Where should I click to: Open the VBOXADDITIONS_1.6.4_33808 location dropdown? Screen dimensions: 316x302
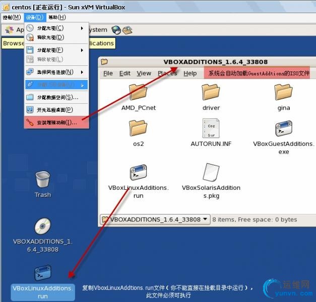point(155,219)
